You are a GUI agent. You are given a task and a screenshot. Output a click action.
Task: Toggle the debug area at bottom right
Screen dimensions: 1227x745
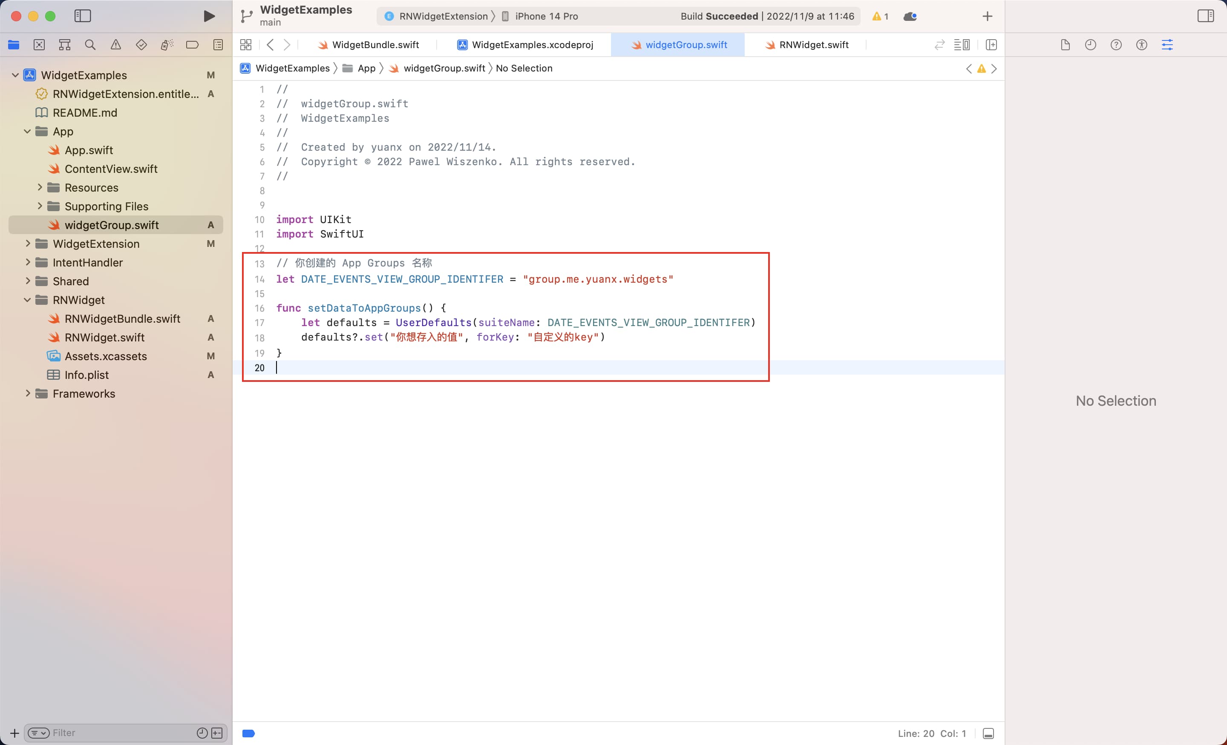pyautogui.click(x=988, y=734)
